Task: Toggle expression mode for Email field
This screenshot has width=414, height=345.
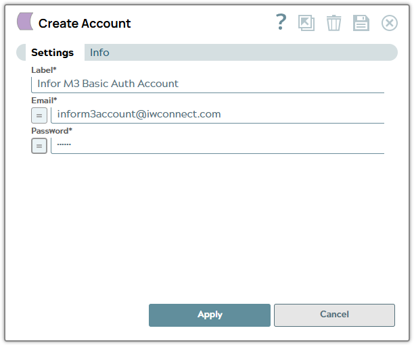Action: [39, 115]
